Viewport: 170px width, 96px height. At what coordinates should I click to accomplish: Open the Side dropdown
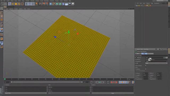156,63
